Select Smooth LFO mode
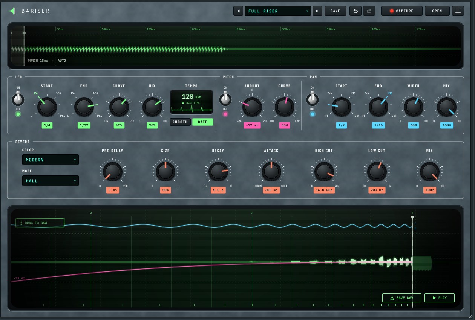The height and width of the screenshot is (320, 475). 180,122
